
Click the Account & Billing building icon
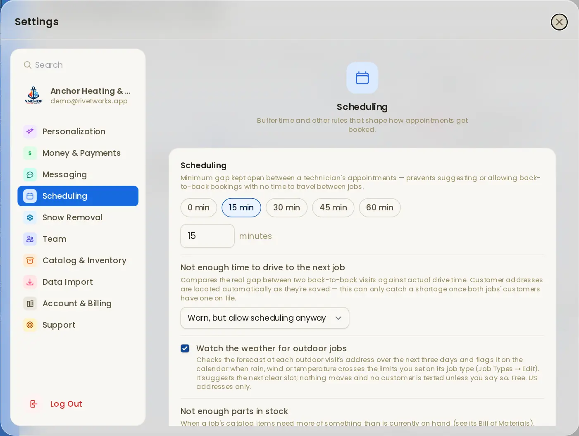click(x=30, y=303)
